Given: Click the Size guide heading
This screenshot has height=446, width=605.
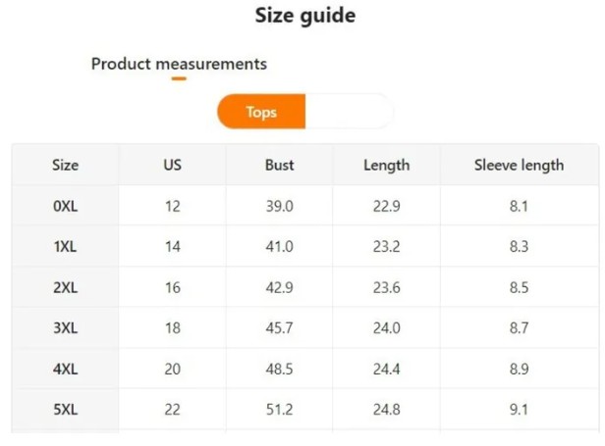Looking at the screenshot, I should 305,16.
